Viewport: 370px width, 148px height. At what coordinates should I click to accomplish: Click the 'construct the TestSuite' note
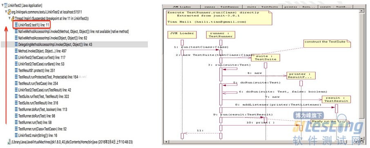pos(327,43)
